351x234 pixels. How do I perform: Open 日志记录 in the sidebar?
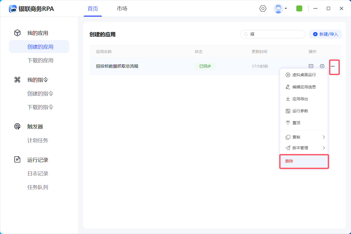tap(38, 173)
